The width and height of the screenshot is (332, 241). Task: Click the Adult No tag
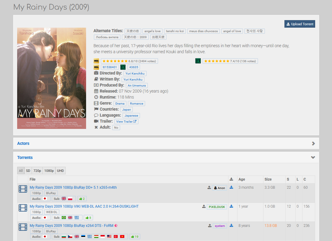point(116,128)
